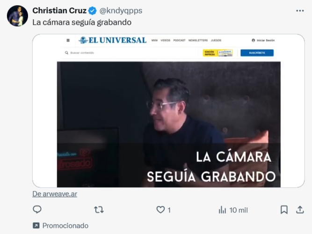Click the Promocionado label

(65, 226)
